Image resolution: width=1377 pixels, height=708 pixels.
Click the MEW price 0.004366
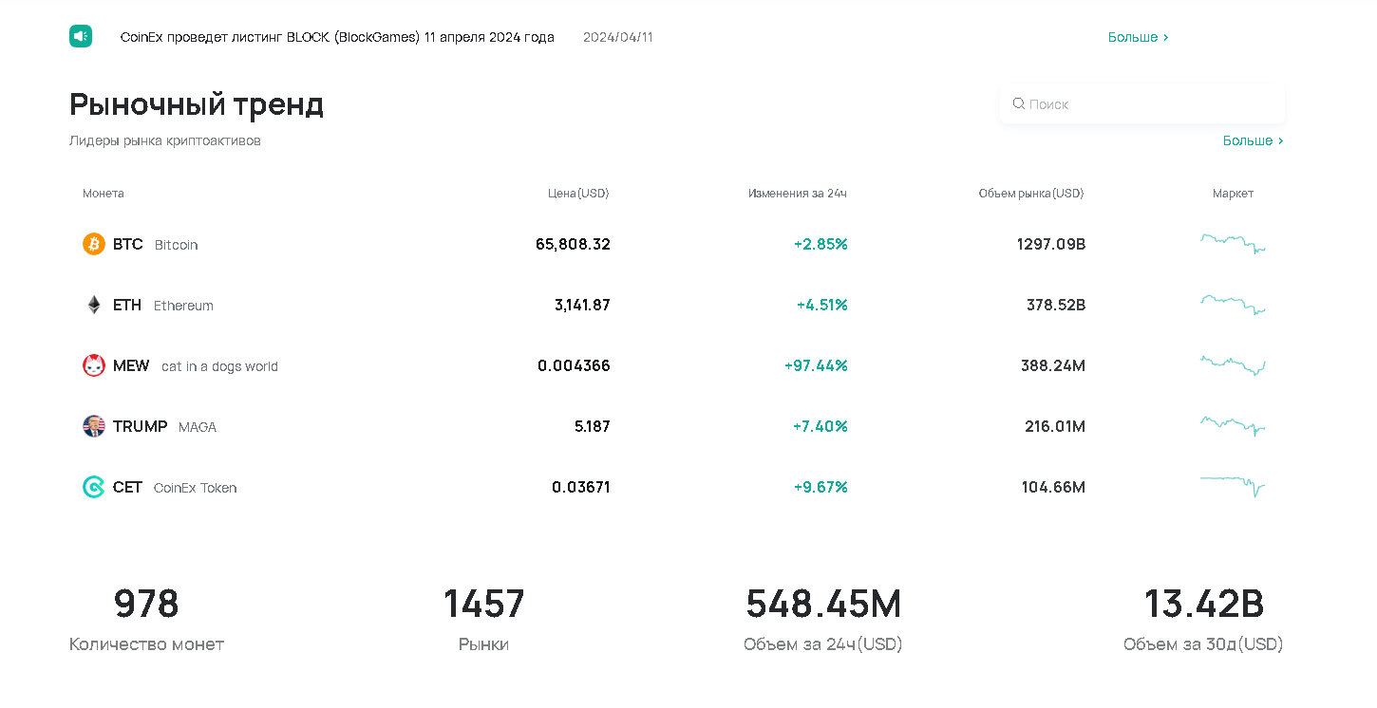(574, 365)
